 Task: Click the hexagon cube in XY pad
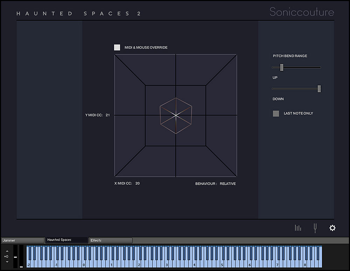coord(176,115)
